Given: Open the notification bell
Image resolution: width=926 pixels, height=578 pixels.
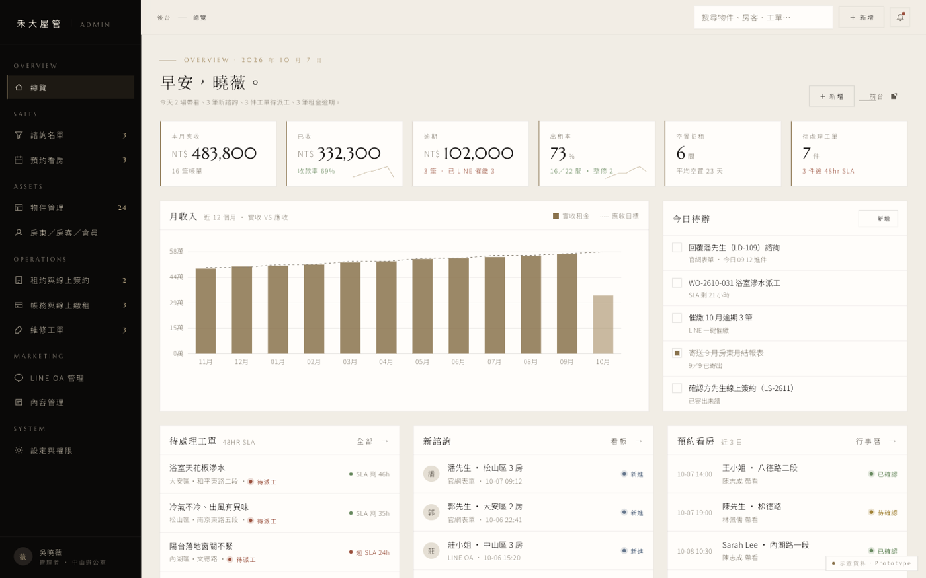Looking at the screenshot, I should coord(900,17).
